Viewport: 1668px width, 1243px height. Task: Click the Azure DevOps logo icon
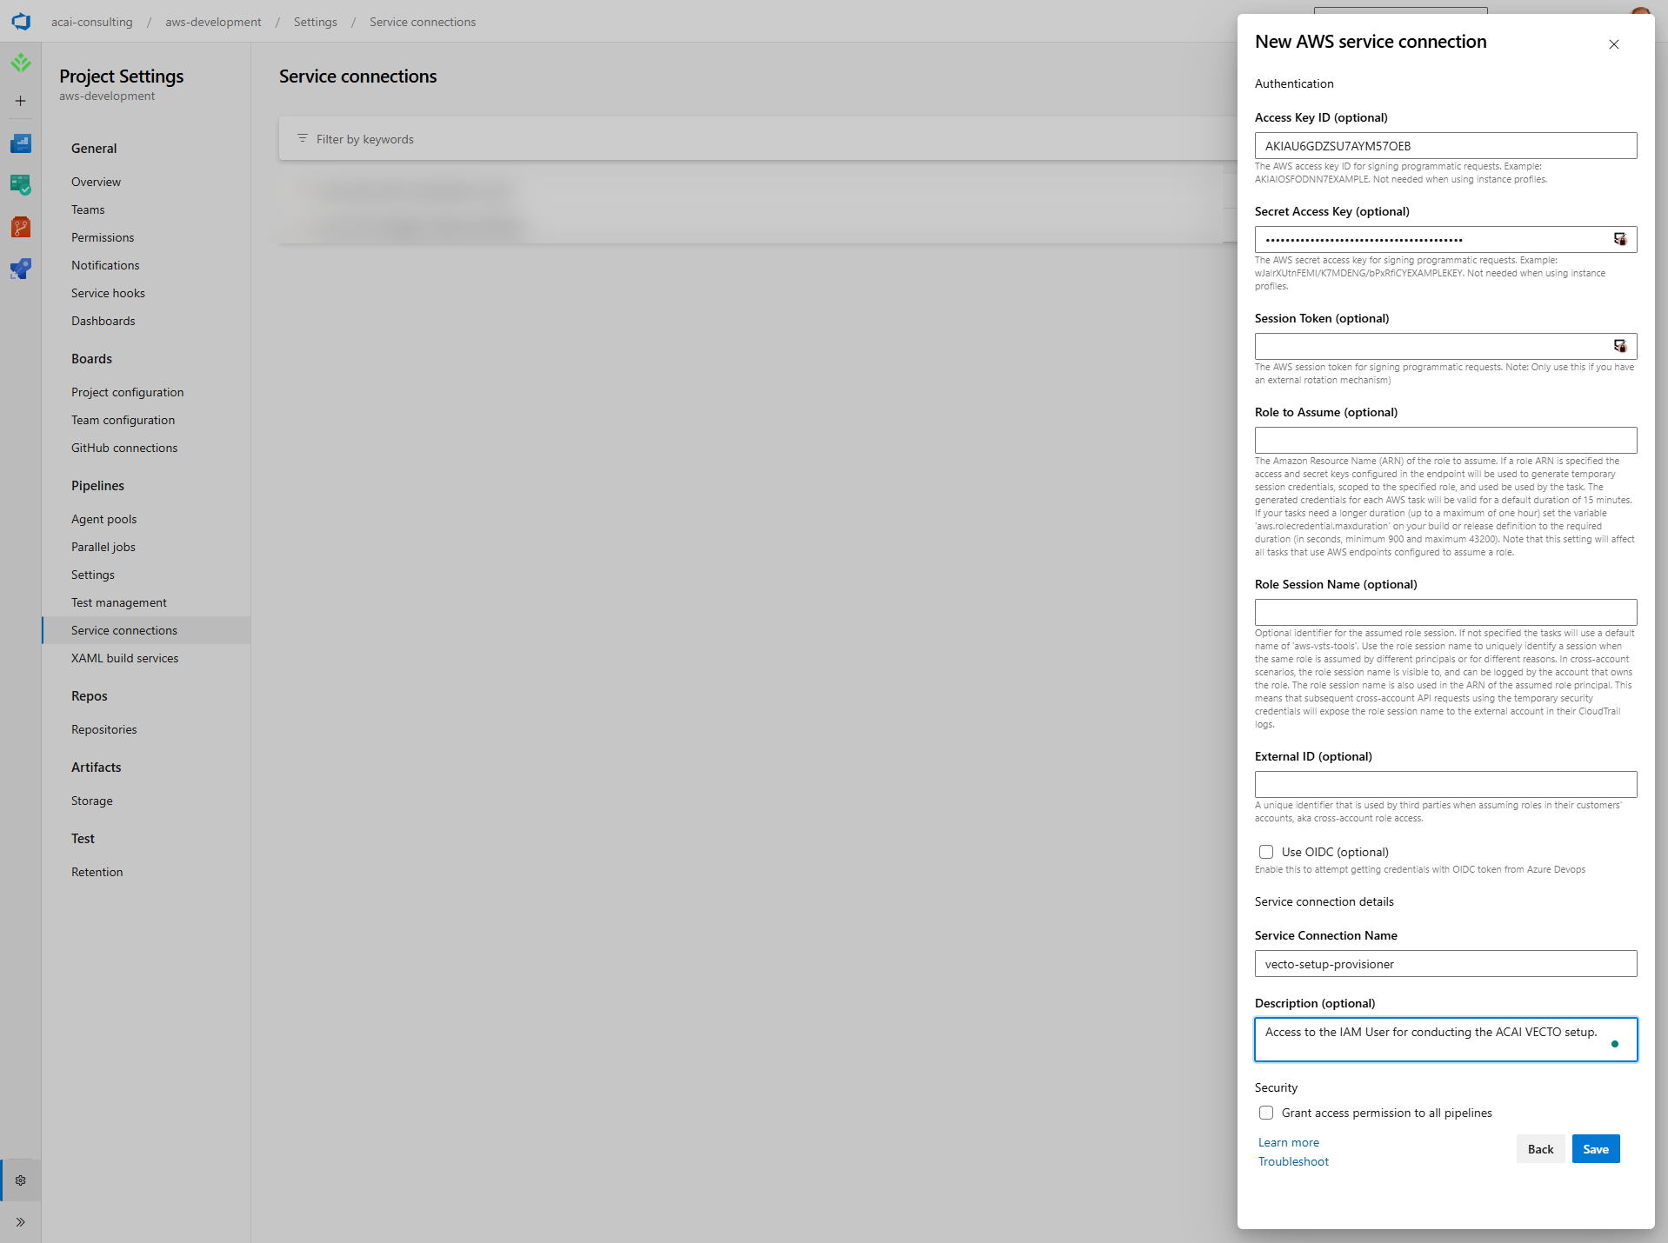click(21, 21)
